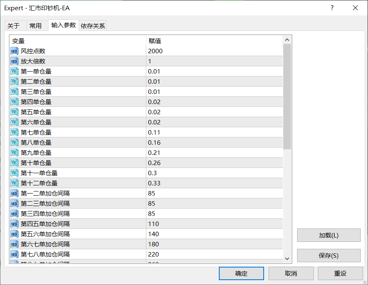Click the 2000 value of 风控点数
Screen dimensions: 368x285
pyautogui.click(x=155, y=51)
